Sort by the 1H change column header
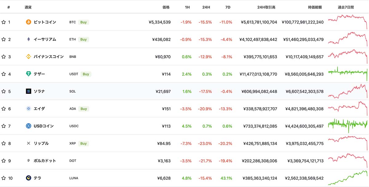This screenshot has width=369, height=187. (187, 7)
